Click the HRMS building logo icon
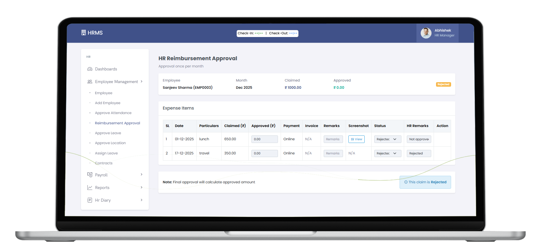This screenshot has width=533, height=251. tap(83, 33)
